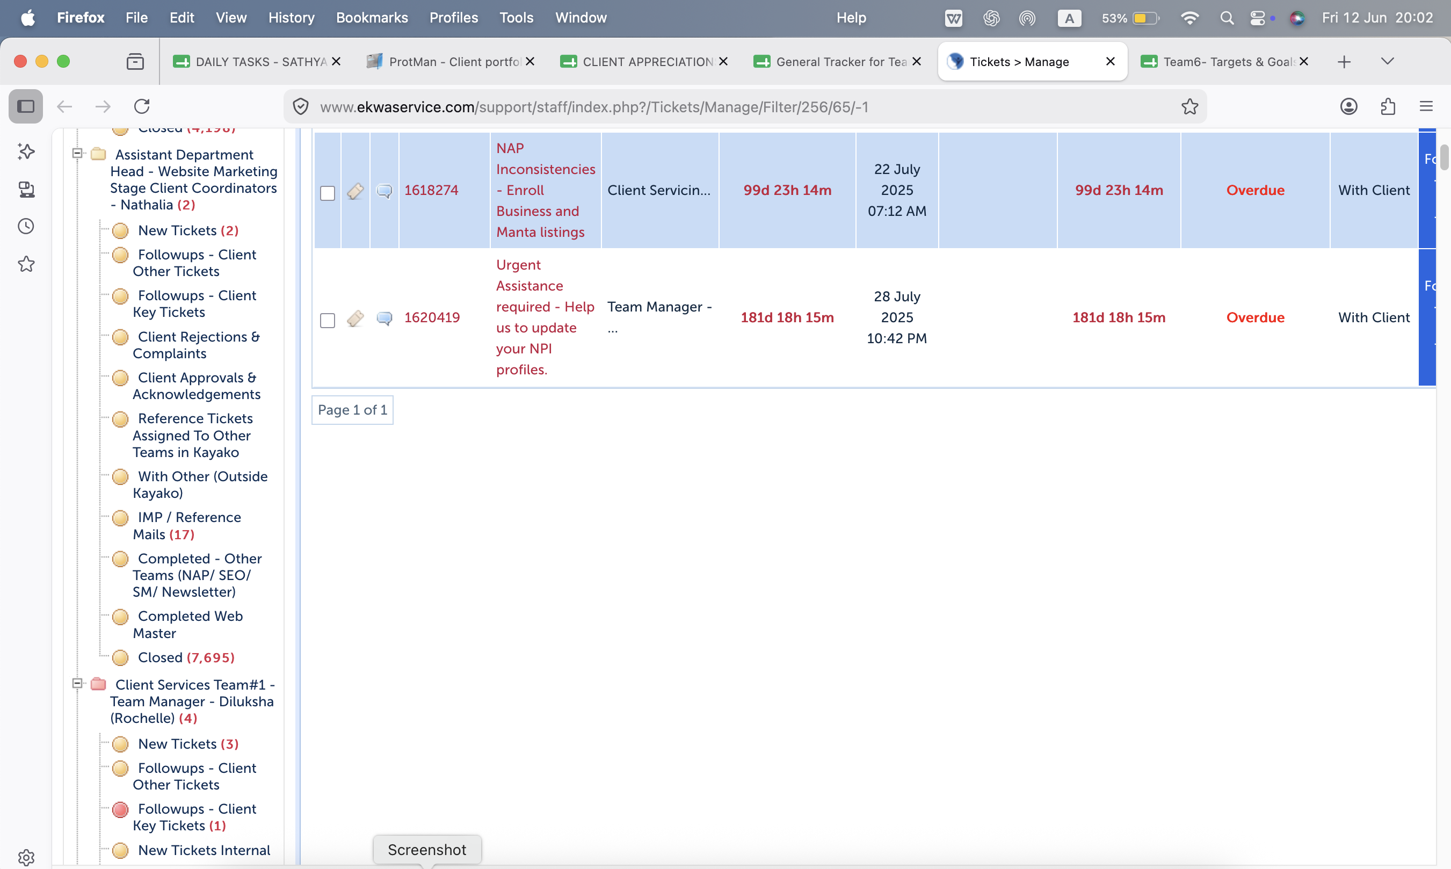Tick the checkbox for ticket 1620419
Screen dimensions: 1451x869
[328, 320]
